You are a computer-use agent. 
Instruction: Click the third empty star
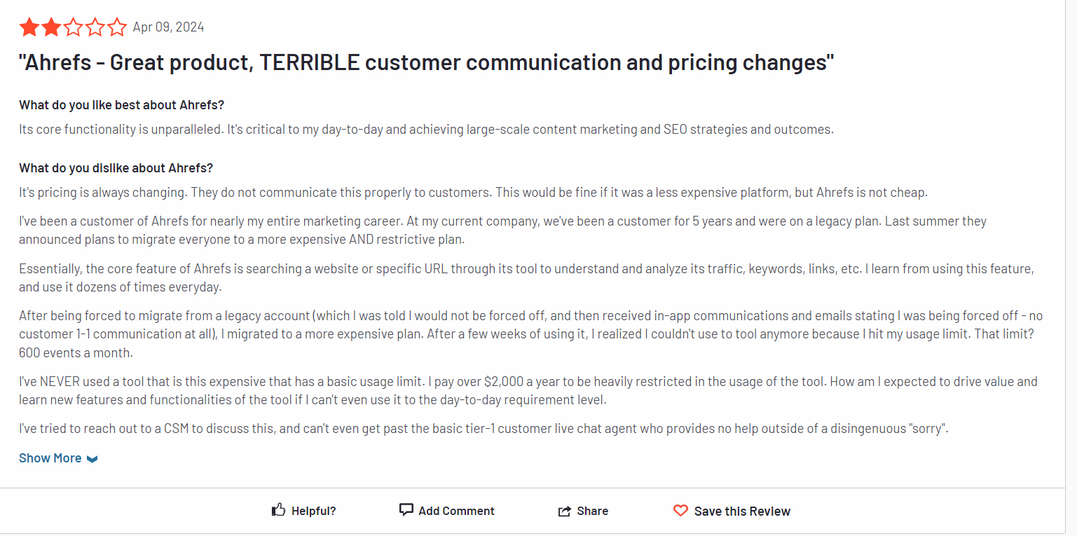click(x=73, y=27)
